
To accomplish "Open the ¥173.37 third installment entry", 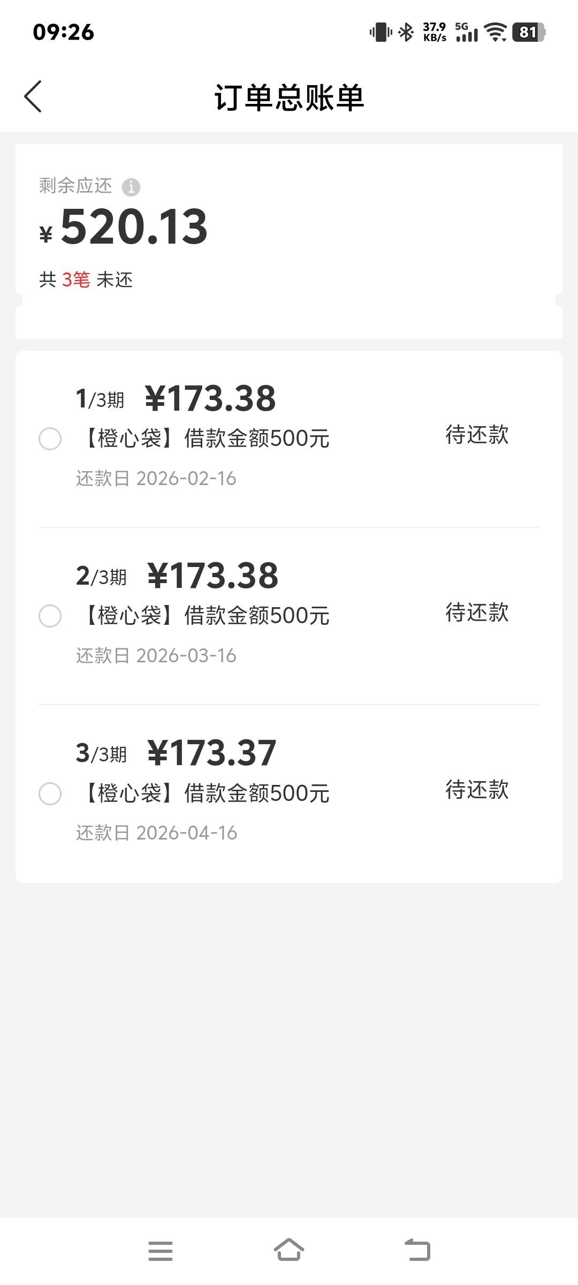I will pos(212,753).
